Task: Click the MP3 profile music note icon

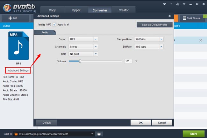Action: tap(18, 45)
